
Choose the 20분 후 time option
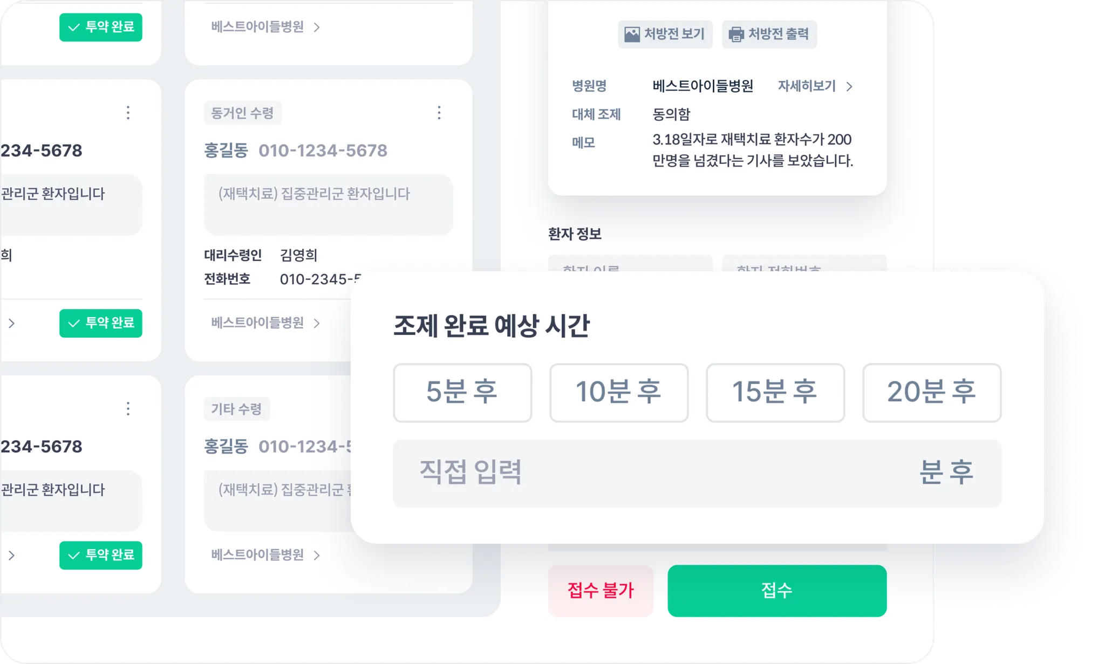932,392
